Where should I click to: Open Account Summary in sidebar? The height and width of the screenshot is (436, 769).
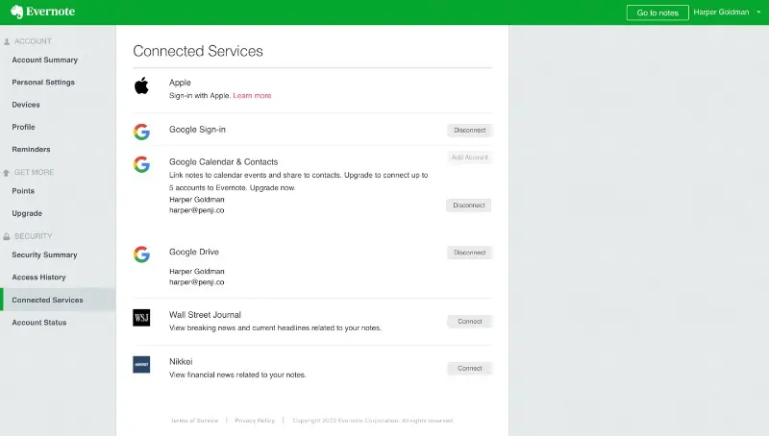[x=44, y=60]
